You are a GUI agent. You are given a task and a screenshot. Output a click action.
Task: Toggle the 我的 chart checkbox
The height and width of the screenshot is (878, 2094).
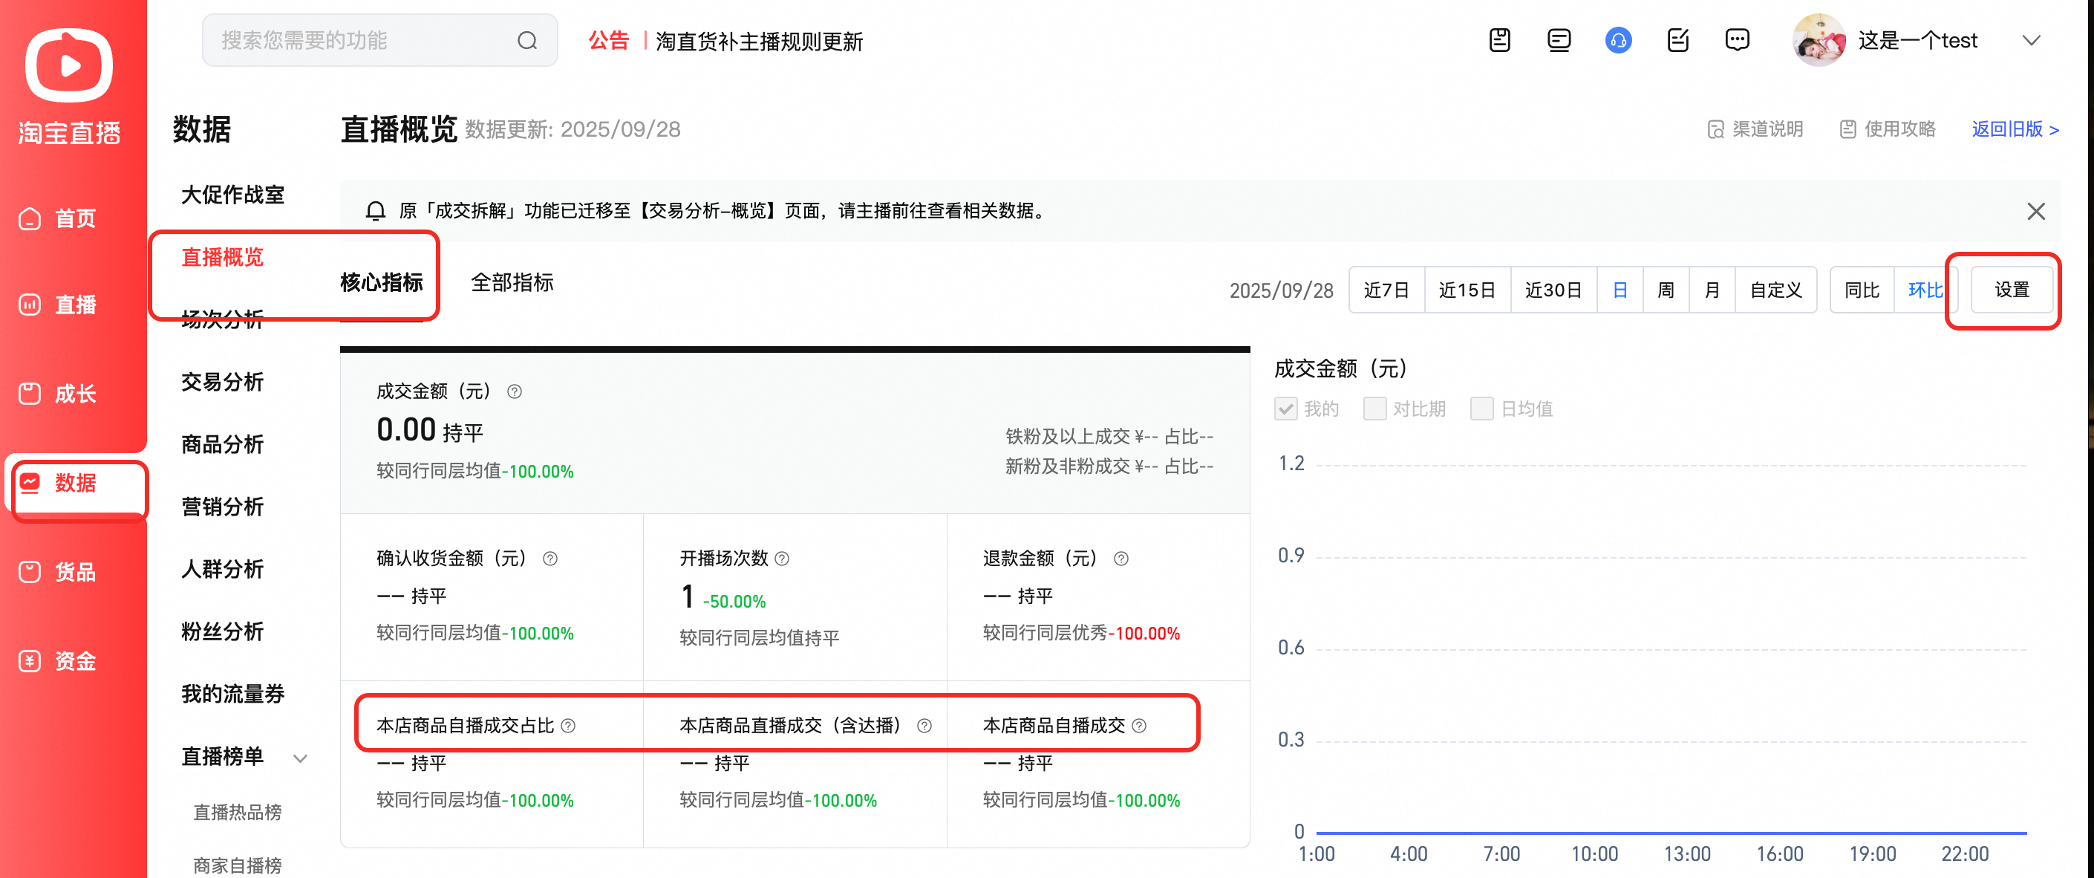click(1286, 409)
